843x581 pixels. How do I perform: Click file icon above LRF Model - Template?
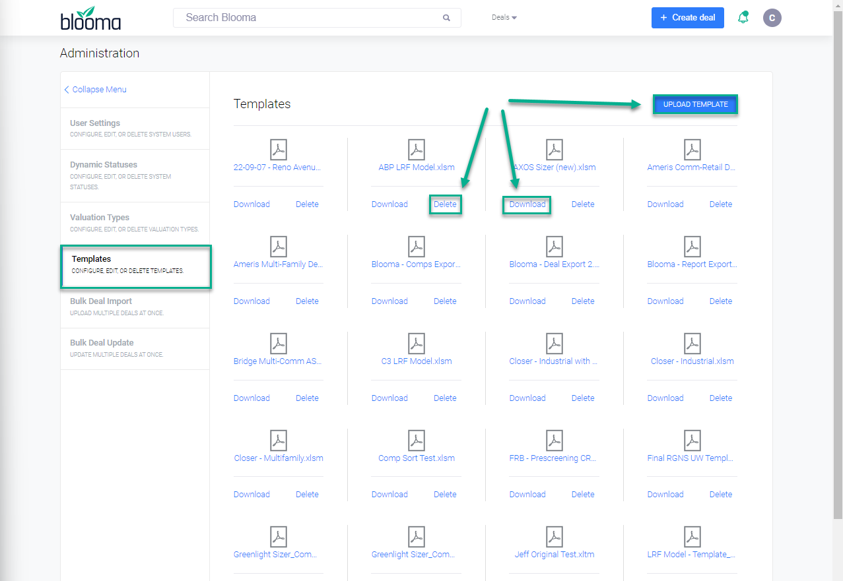coord(692,537)
